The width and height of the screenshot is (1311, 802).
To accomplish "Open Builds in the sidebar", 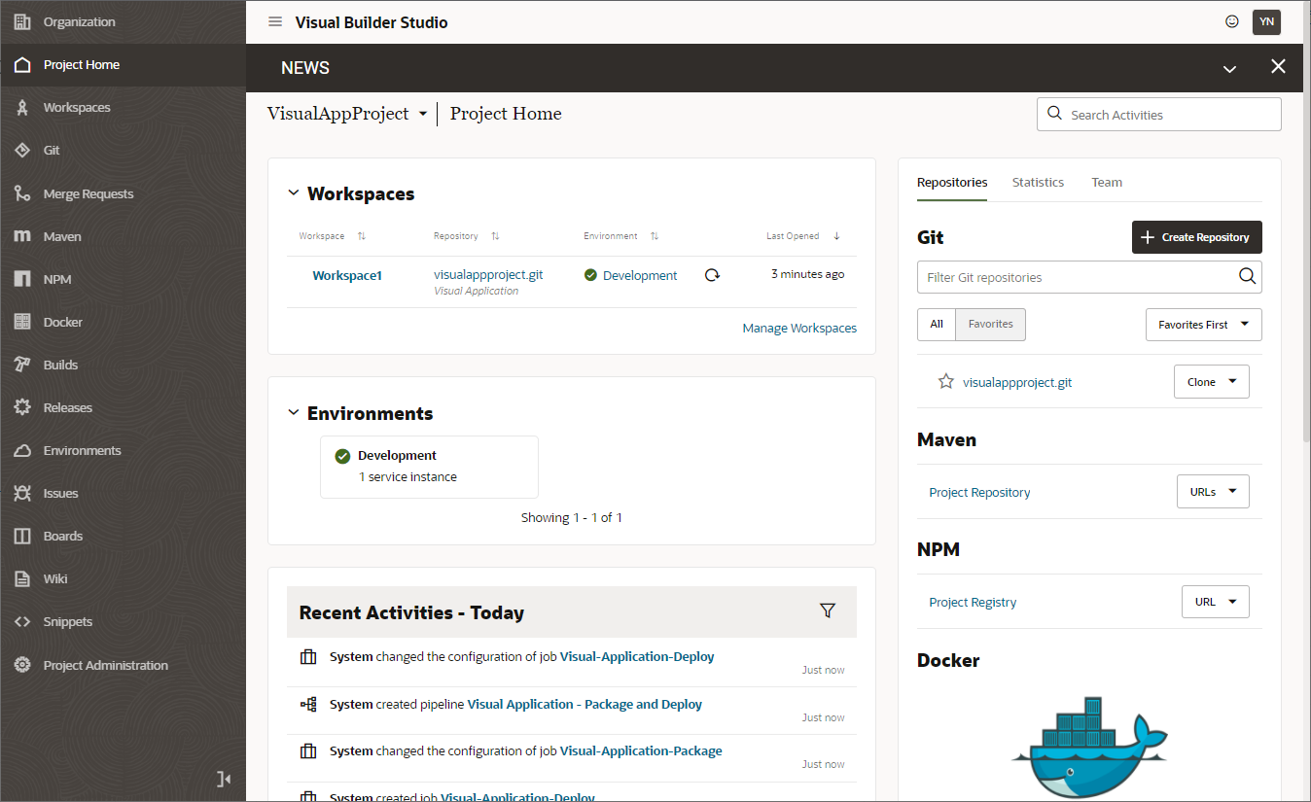I will 60,365.
